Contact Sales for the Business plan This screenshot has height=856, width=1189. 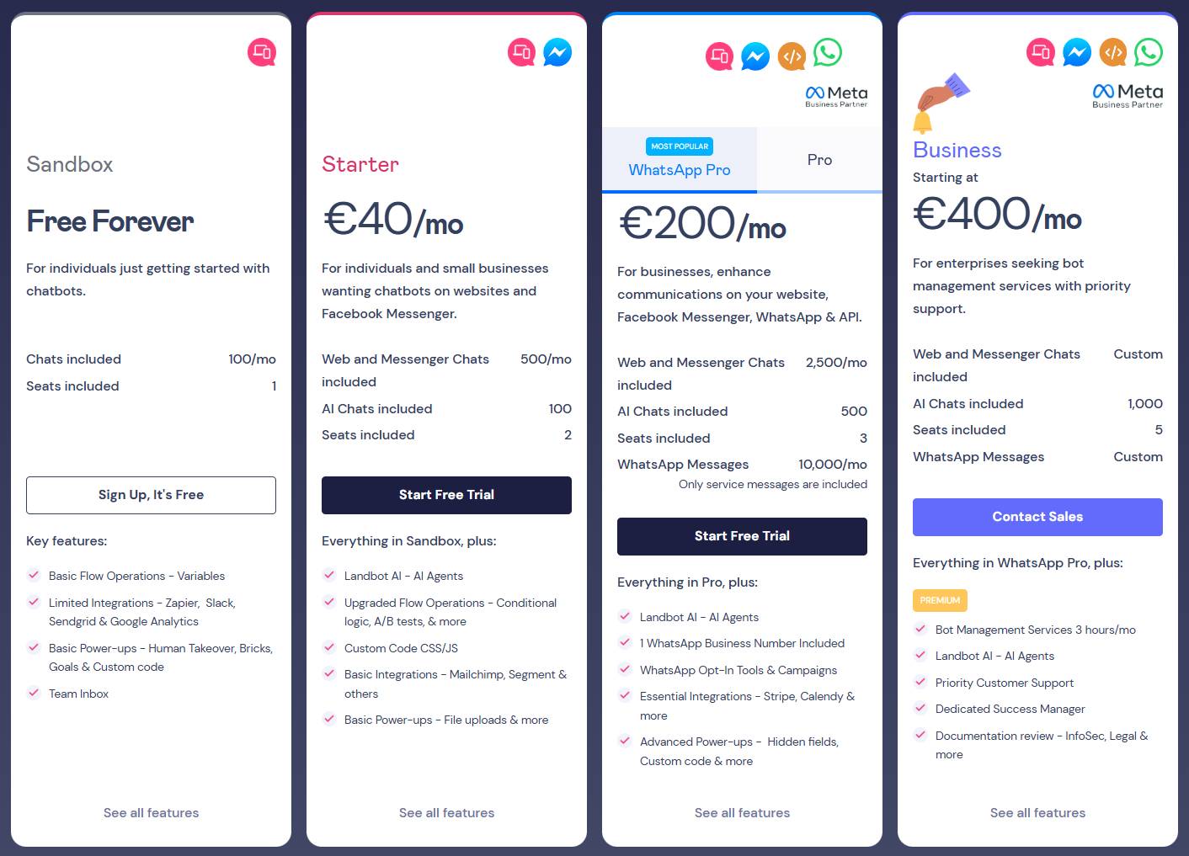[x=1037, y=517]
